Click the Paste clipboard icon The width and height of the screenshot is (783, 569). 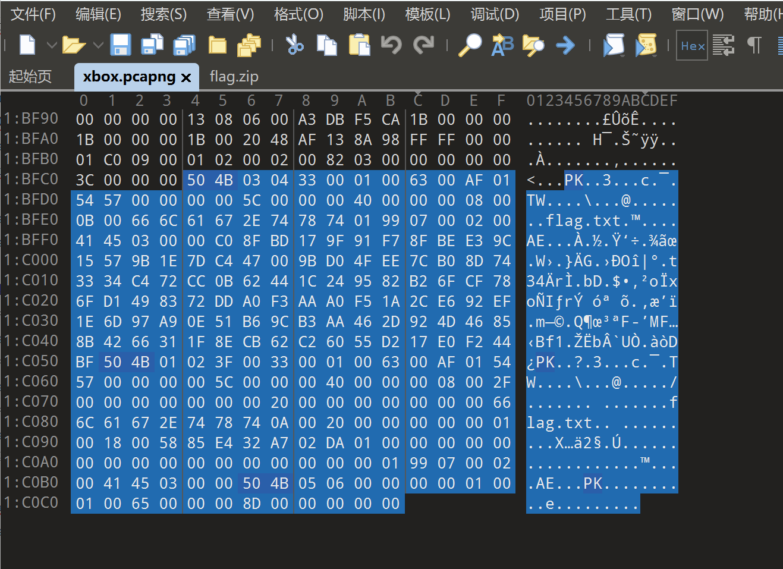coord(359,45)
